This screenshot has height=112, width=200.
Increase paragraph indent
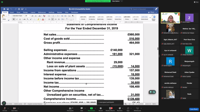point(65,16)
